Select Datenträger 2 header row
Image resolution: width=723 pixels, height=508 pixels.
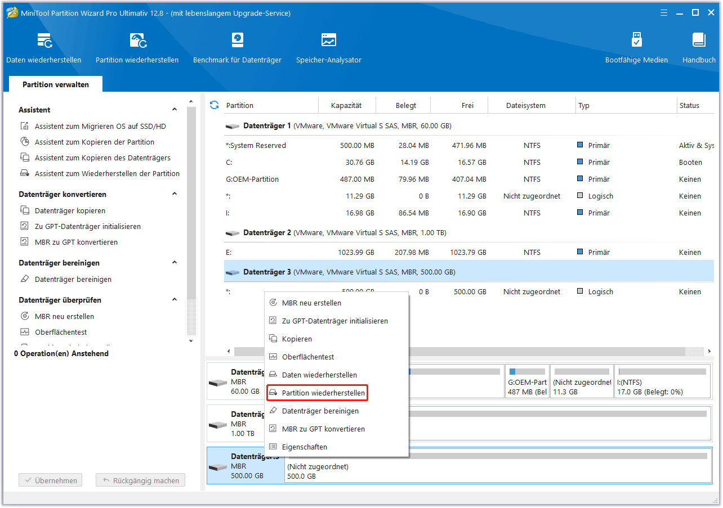(x=469, y=233)
